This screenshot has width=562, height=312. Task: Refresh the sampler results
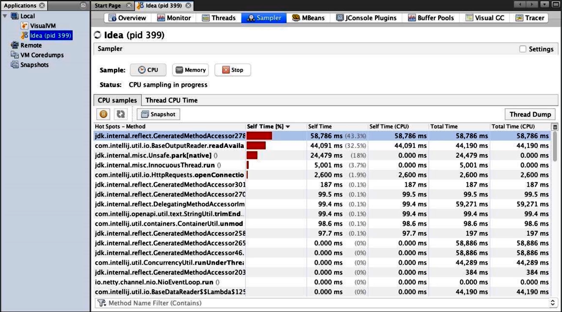click(121, 114)
